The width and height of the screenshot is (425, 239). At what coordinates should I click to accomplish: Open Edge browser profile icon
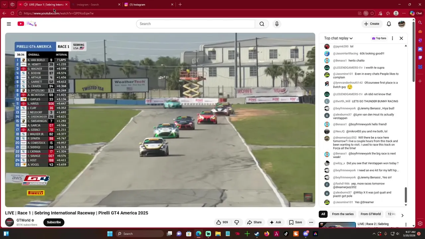coord(396,13)
